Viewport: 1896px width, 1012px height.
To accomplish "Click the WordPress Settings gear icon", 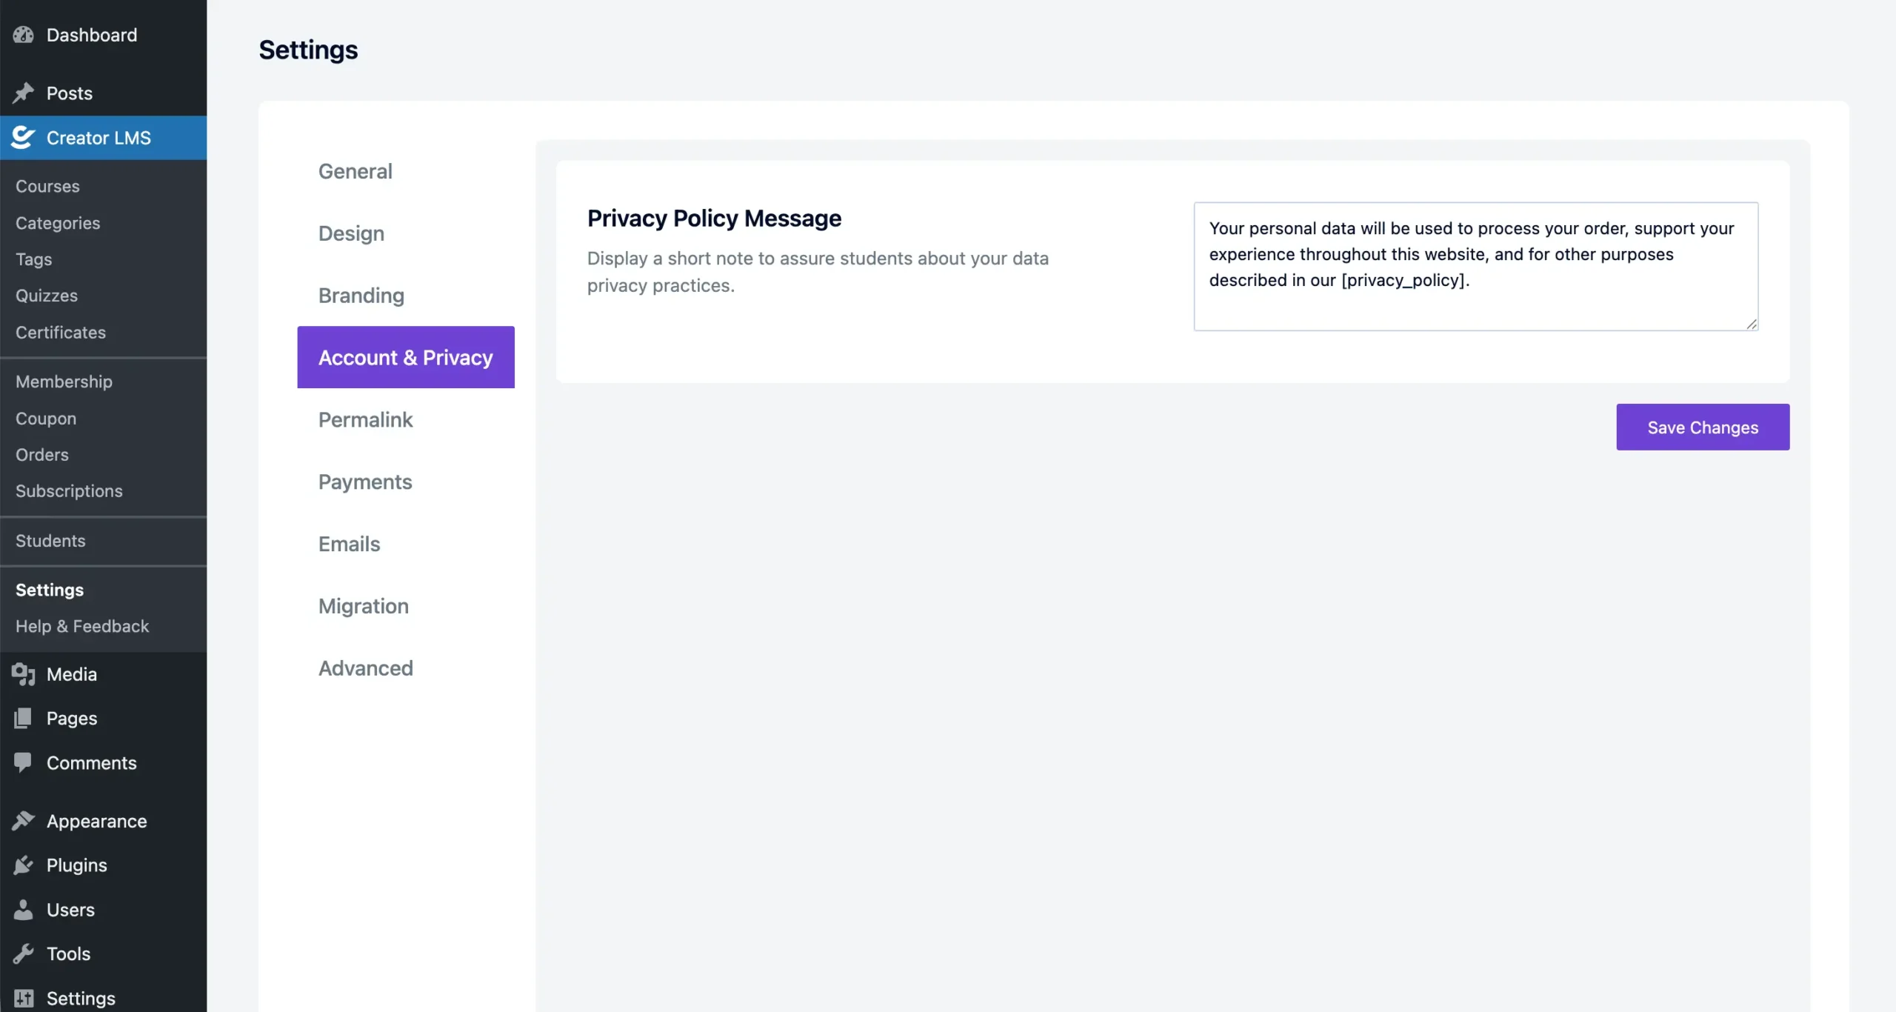I will coord(23,997).
